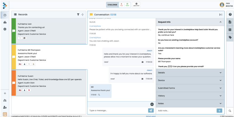Expand the Details section
Screen dimensions: 234x117
point(220,72)
